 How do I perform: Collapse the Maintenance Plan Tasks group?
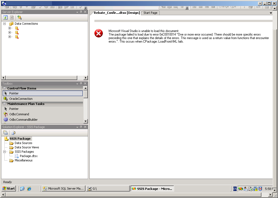point(4,104)
